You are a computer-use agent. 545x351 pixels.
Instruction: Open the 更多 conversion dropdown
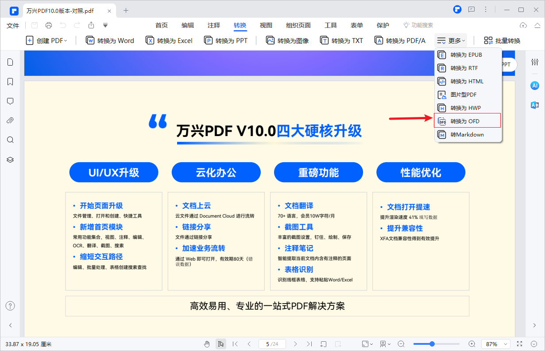(x=450, y=40)
